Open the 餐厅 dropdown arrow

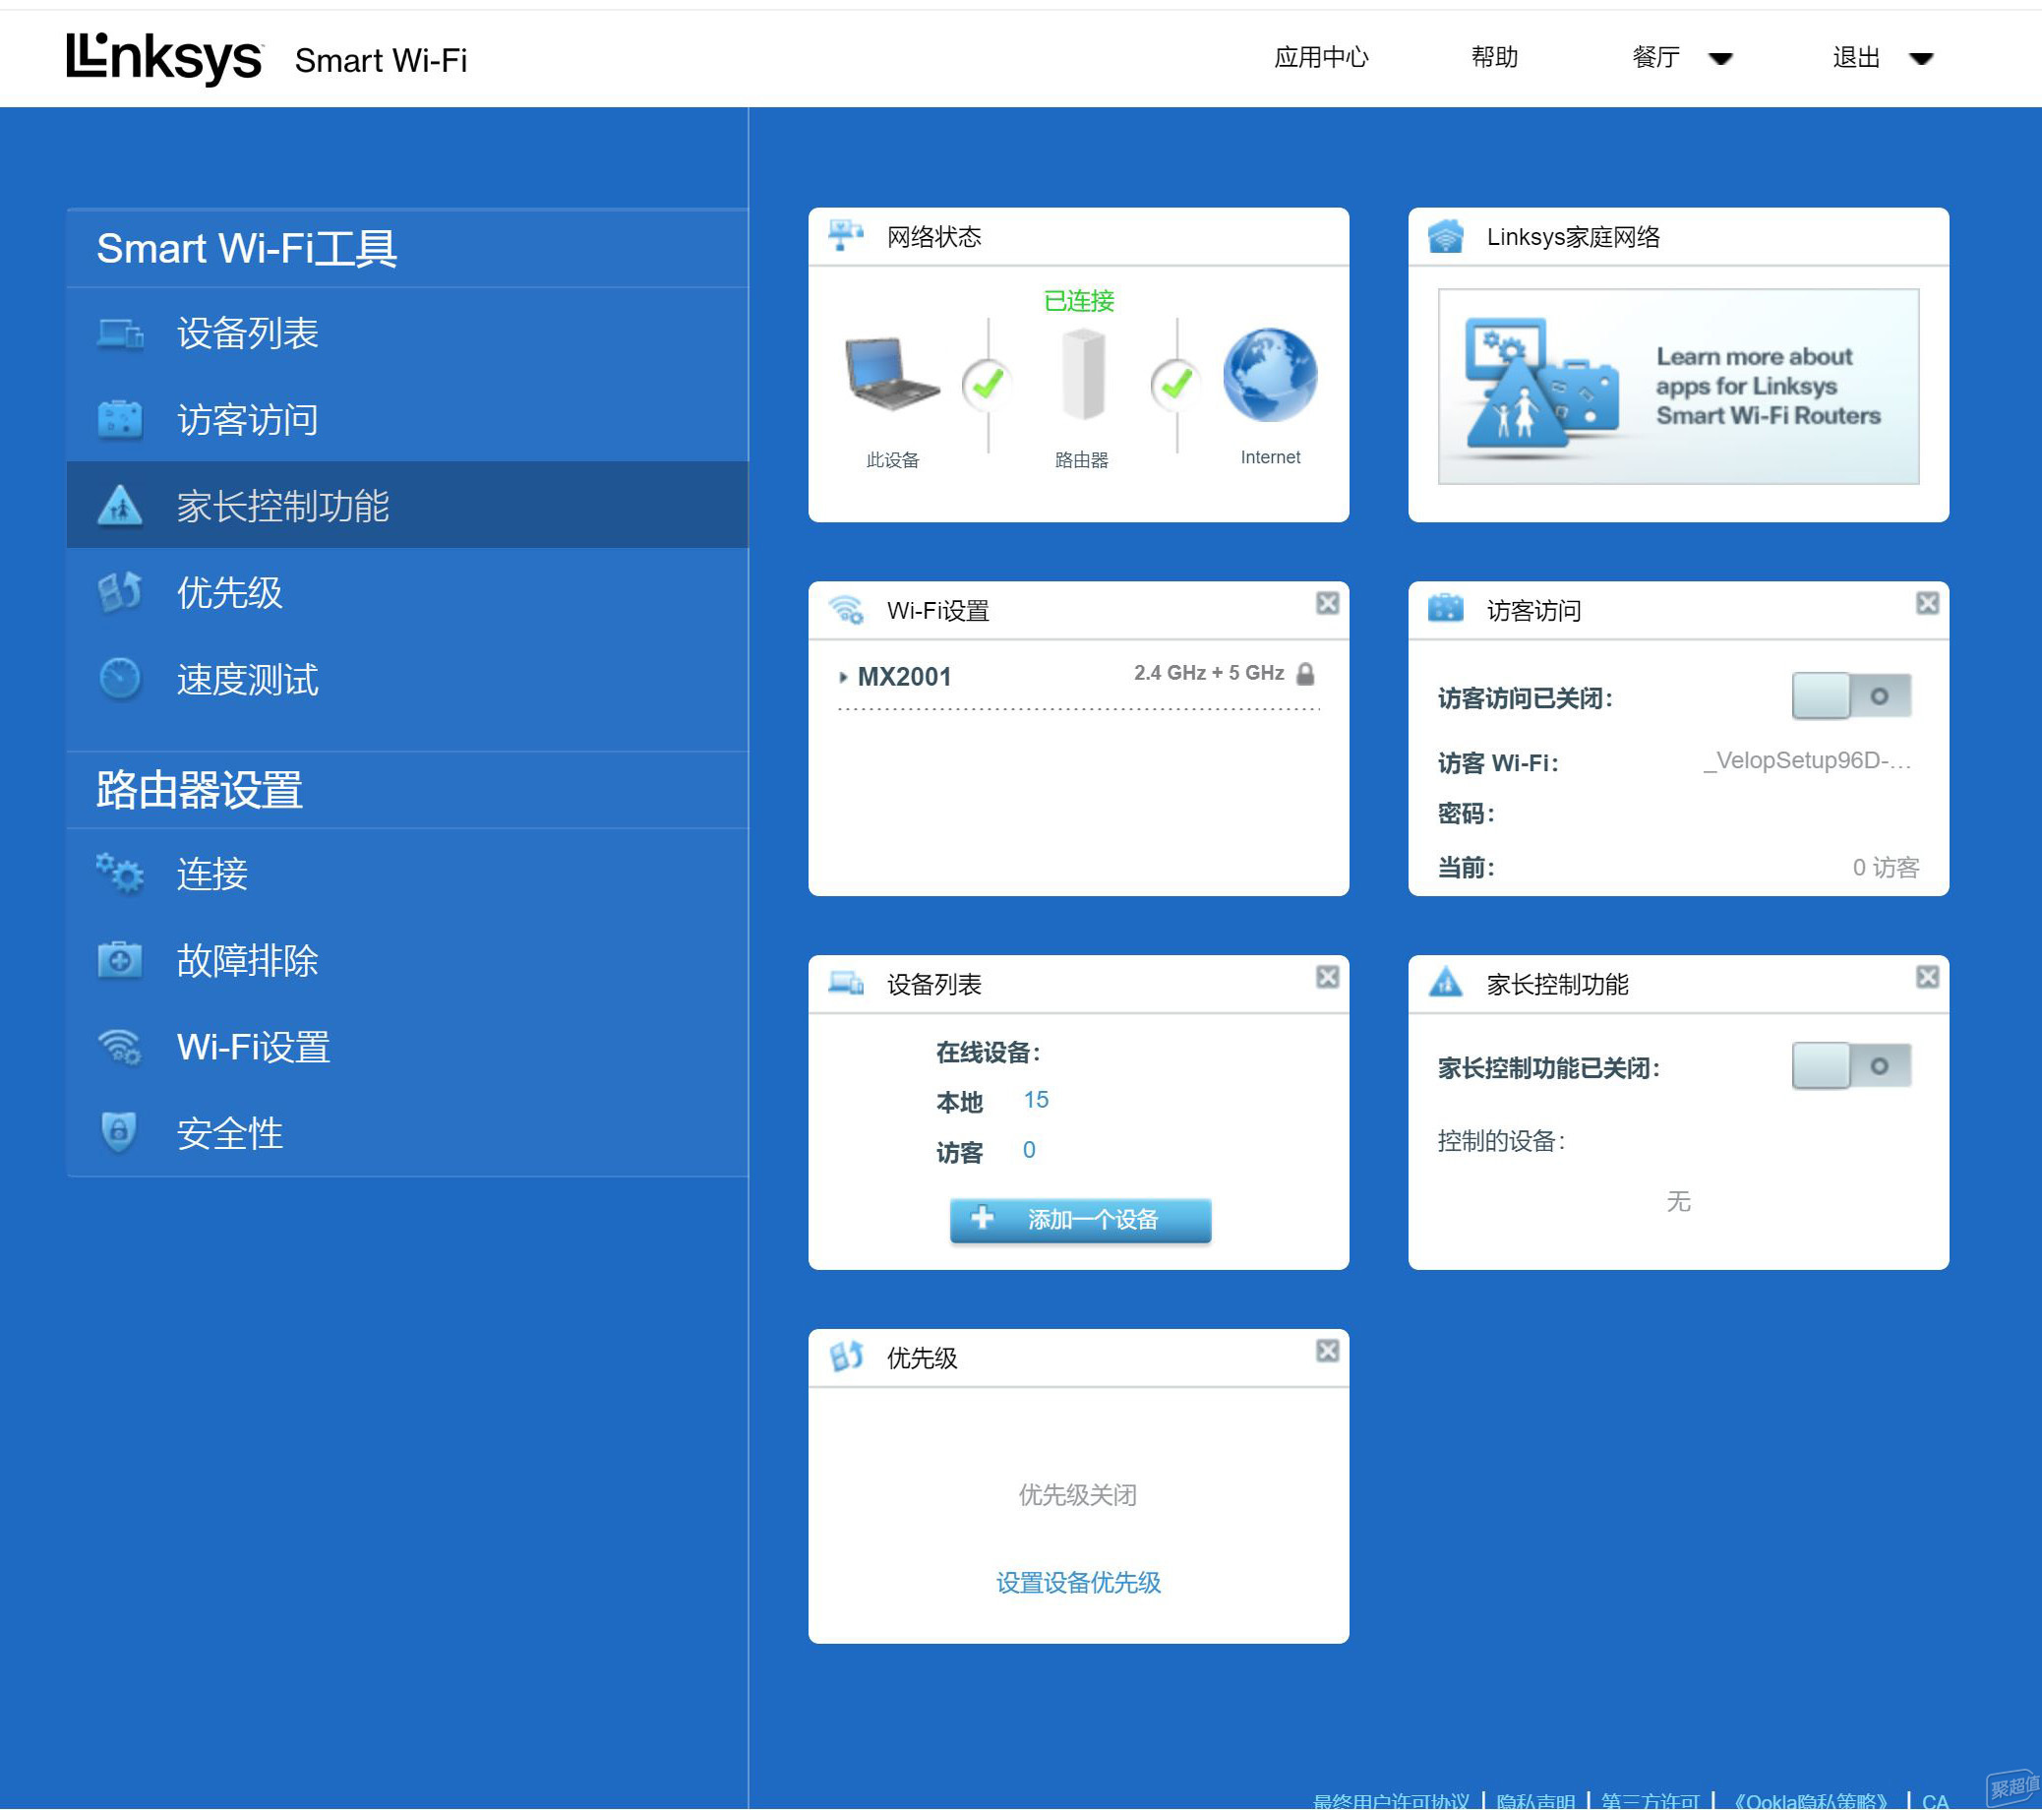(1720, 59)
